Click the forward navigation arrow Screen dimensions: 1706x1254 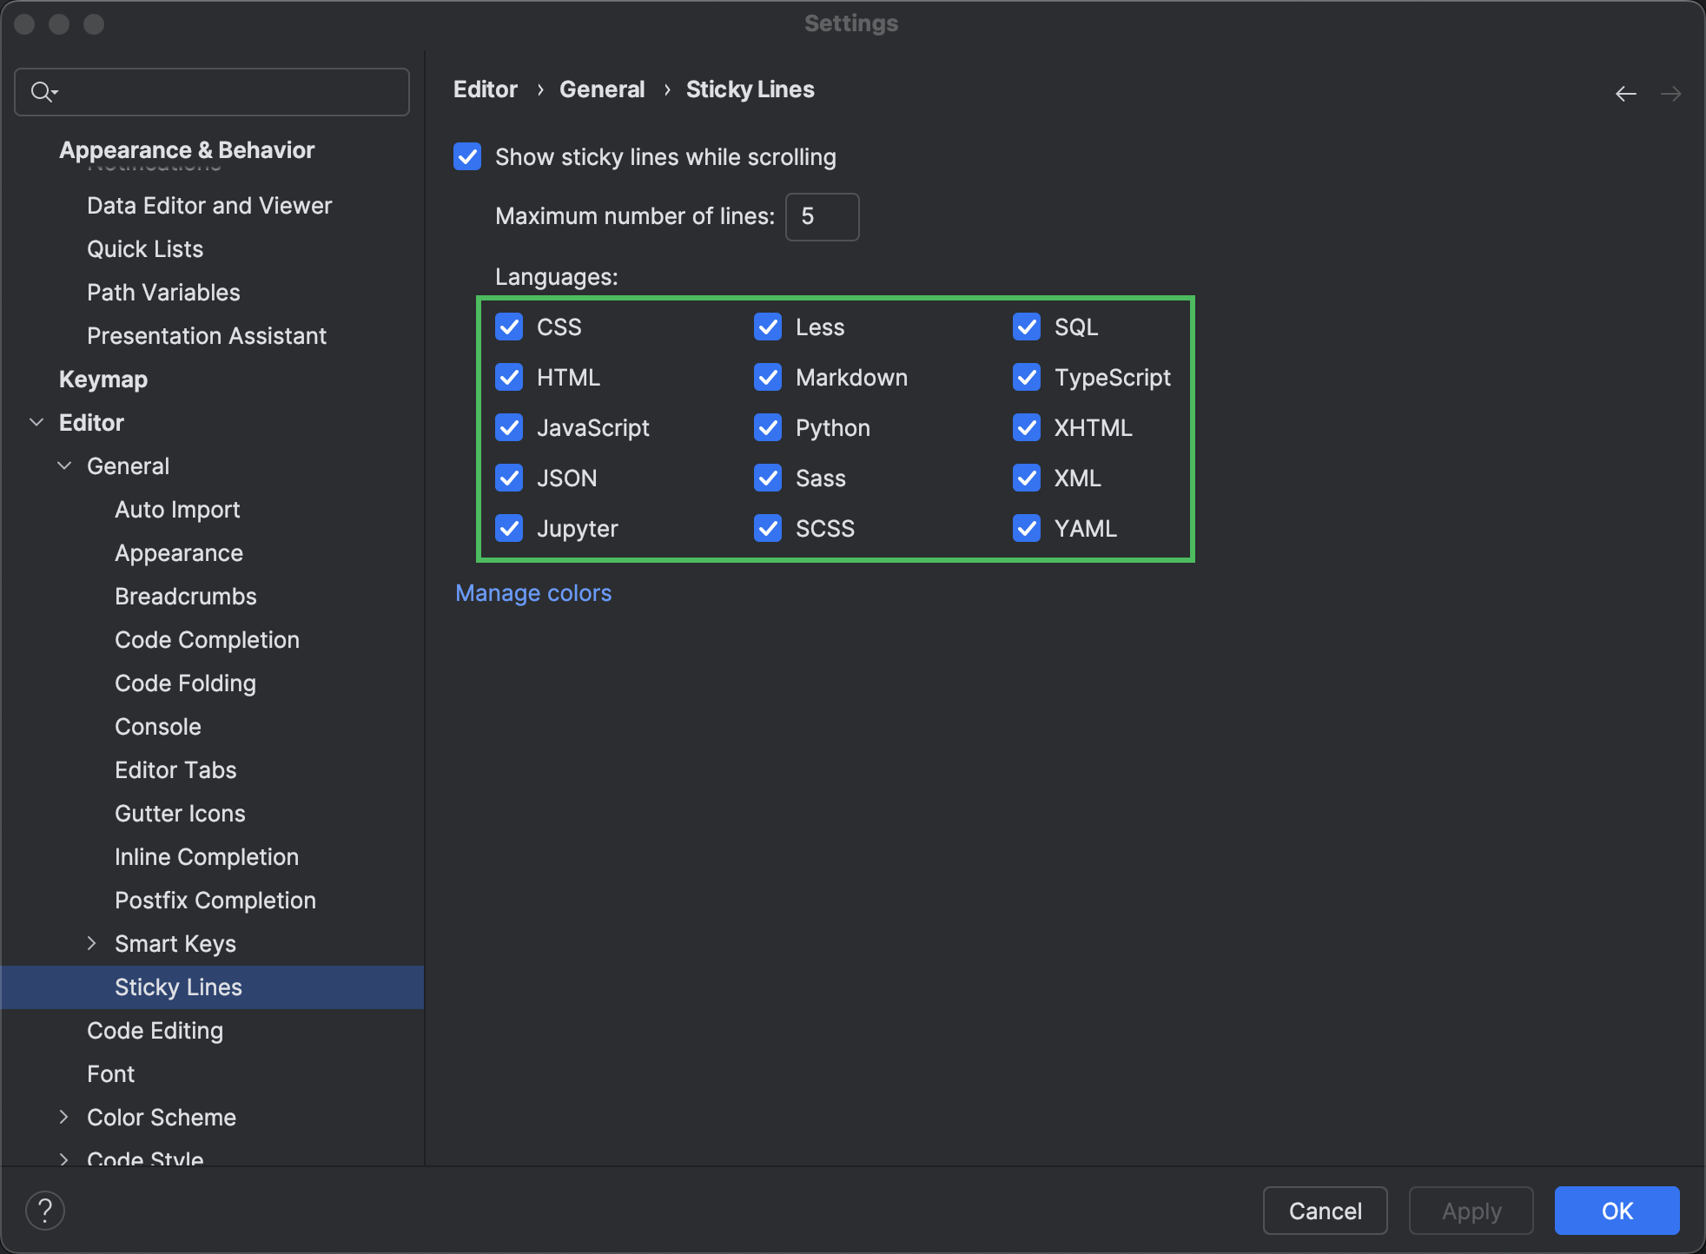(1672, 92)
